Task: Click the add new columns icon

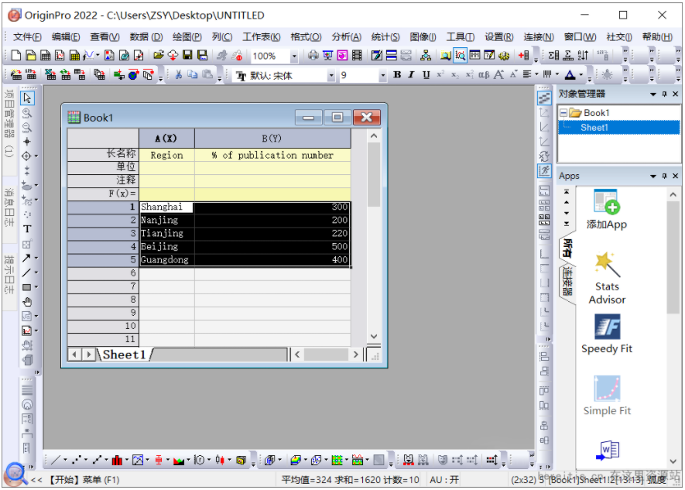Action: (524, 56)
